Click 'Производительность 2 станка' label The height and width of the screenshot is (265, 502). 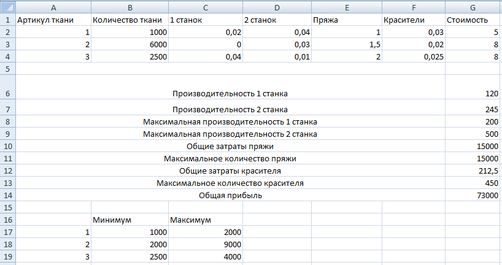tap(230, 109)
